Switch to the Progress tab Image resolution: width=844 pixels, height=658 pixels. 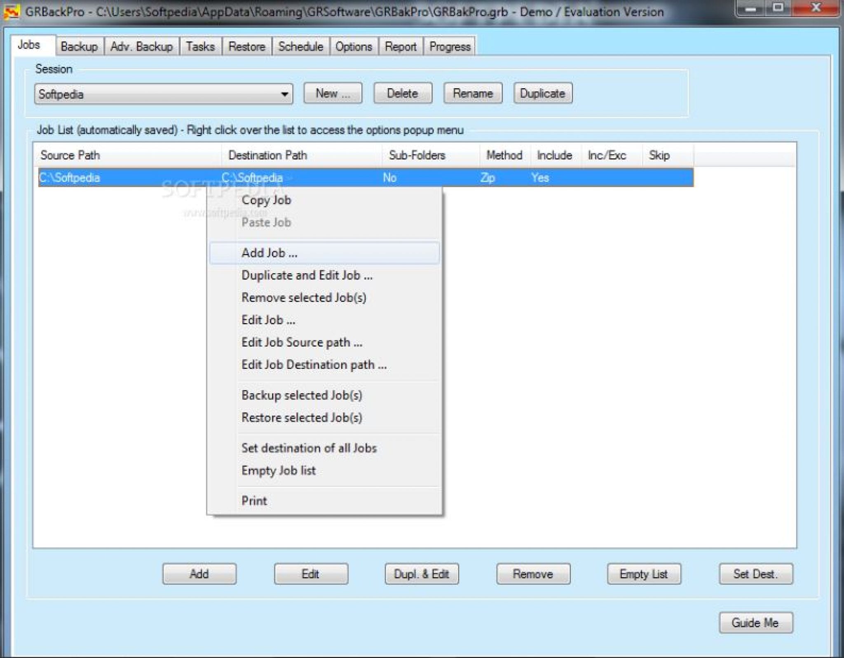(449, 46)
